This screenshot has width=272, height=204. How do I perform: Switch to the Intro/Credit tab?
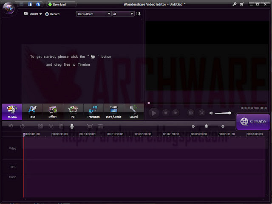pyautogui.click(x=113, y=112)
